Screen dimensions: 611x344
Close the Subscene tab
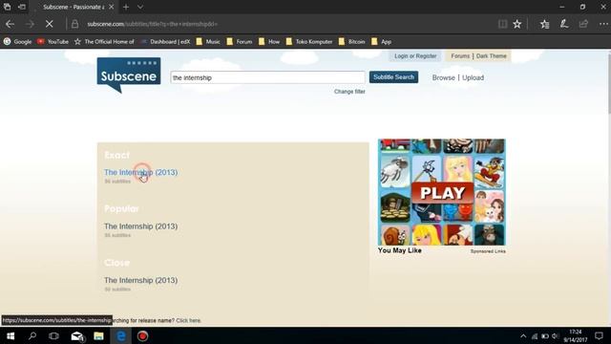(x=111, y=7)
